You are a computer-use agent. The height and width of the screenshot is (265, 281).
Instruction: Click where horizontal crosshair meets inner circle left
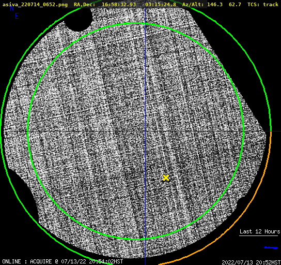[x=28, y=131]
